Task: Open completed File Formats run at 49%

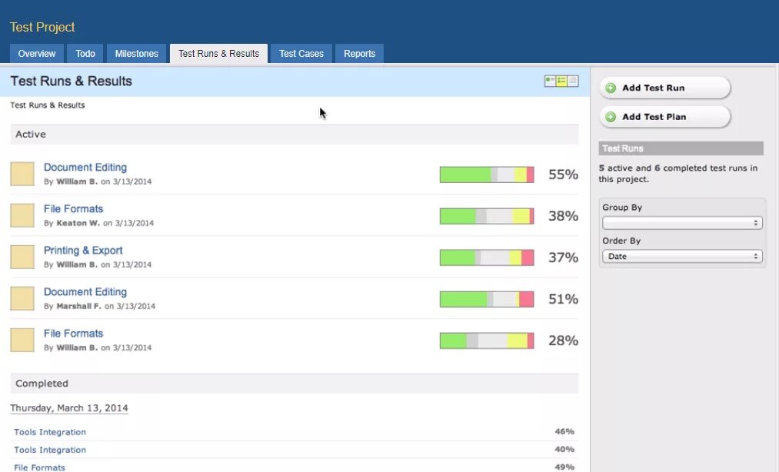Action: coord(39,467)
